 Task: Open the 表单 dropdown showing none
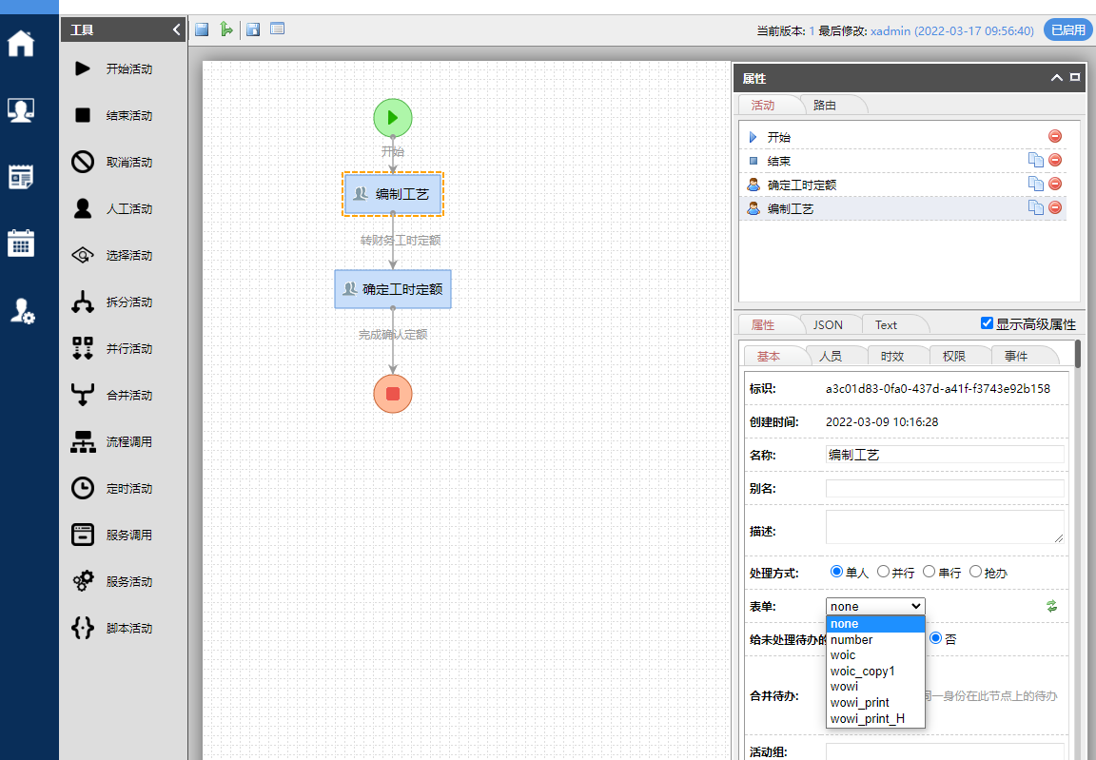pyautogui.click(x=875, y=606)
